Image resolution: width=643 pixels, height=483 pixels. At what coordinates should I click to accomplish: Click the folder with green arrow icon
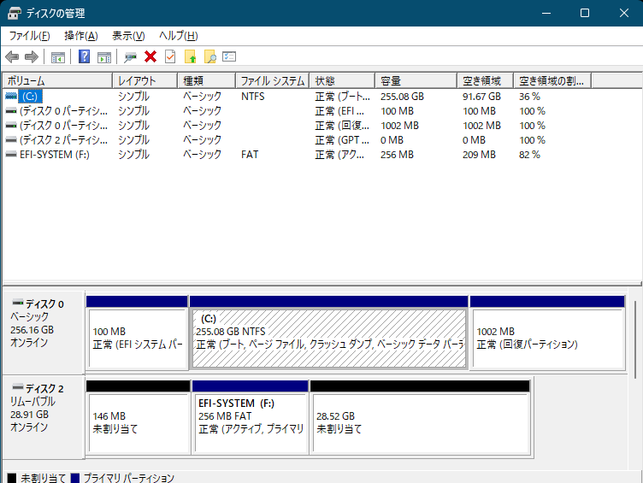(x=191, y=57)
